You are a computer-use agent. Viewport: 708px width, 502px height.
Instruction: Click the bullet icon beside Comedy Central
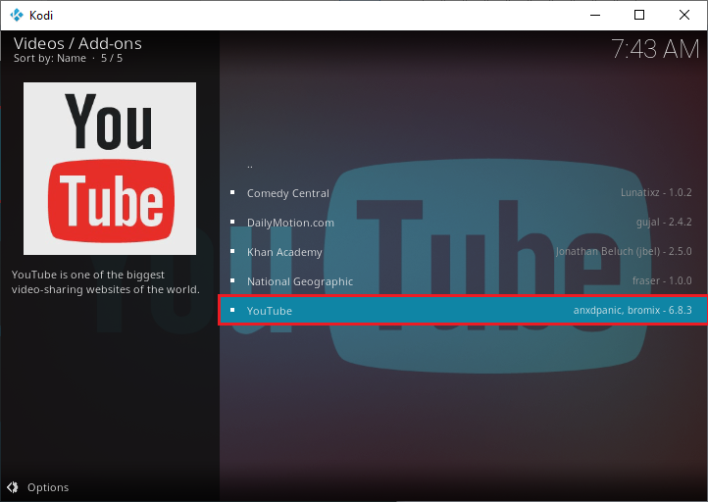click(232, 192)
